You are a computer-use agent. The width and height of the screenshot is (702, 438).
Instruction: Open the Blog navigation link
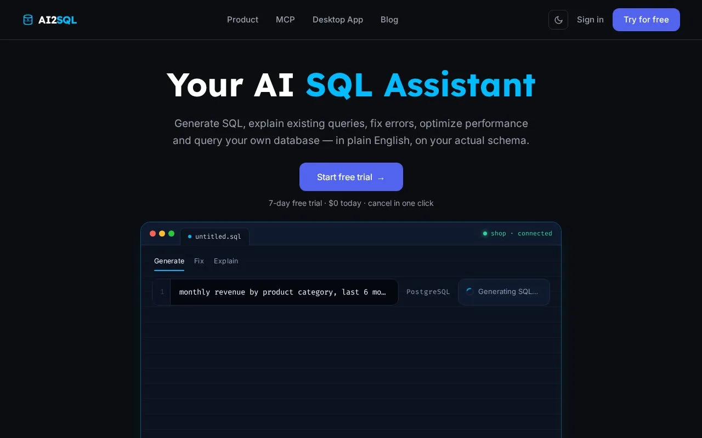(389, 20)
